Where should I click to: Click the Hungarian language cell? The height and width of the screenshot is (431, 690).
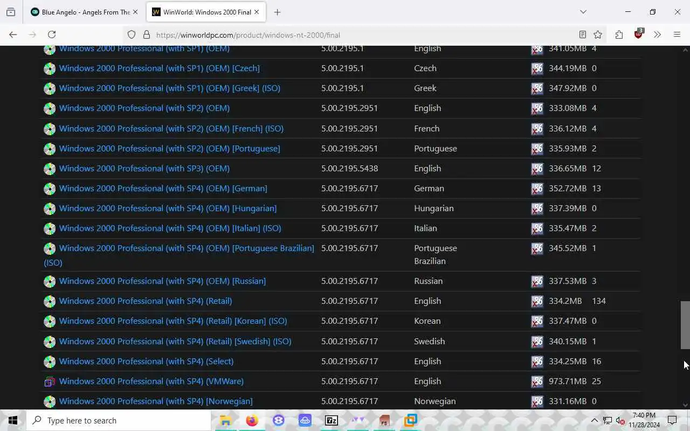433,208
